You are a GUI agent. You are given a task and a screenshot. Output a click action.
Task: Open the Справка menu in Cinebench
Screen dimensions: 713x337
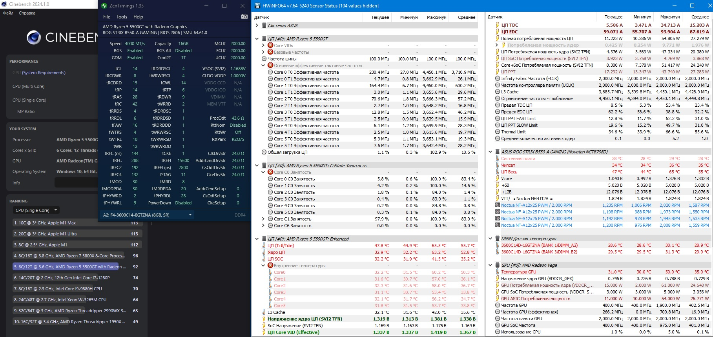click(27, 13)
